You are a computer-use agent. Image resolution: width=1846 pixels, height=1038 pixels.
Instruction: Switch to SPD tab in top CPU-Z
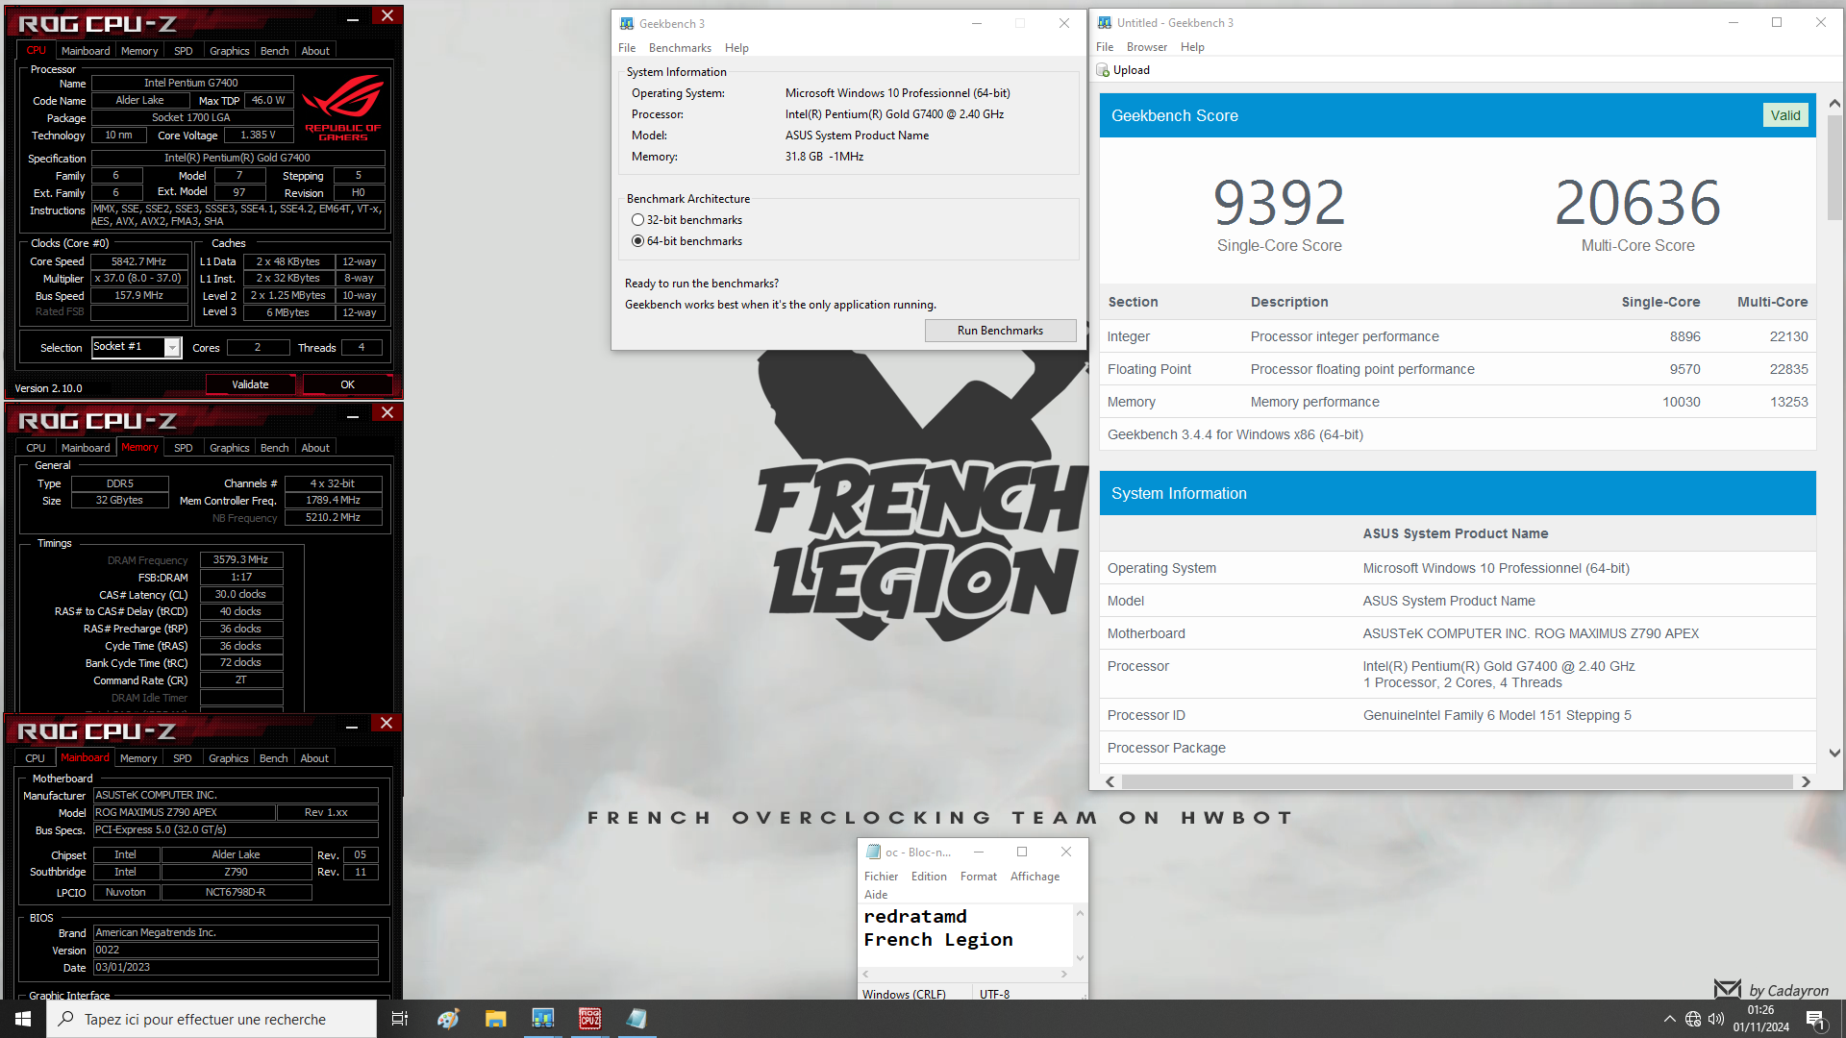(183, 51)
